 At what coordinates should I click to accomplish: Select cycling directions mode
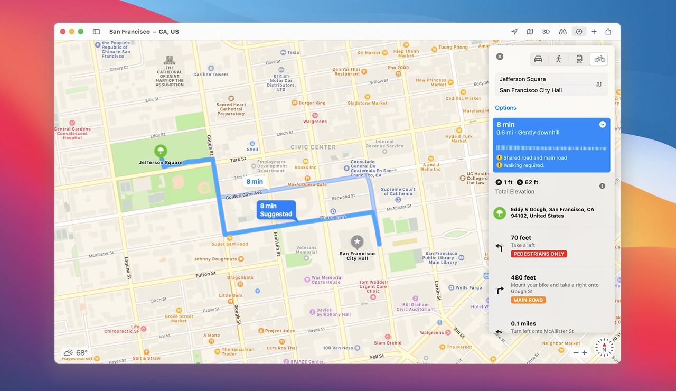coord(599,59)
